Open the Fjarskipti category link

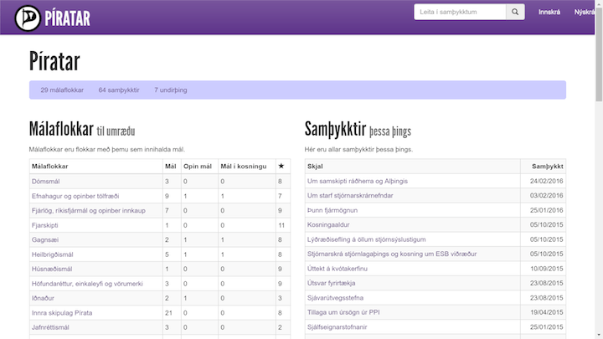click(47, 225)
